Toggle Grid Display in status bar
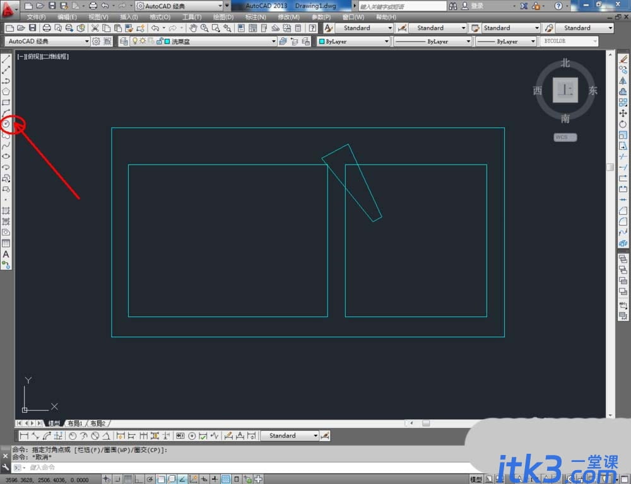This screenshot has width=631, height=484. 128,479
